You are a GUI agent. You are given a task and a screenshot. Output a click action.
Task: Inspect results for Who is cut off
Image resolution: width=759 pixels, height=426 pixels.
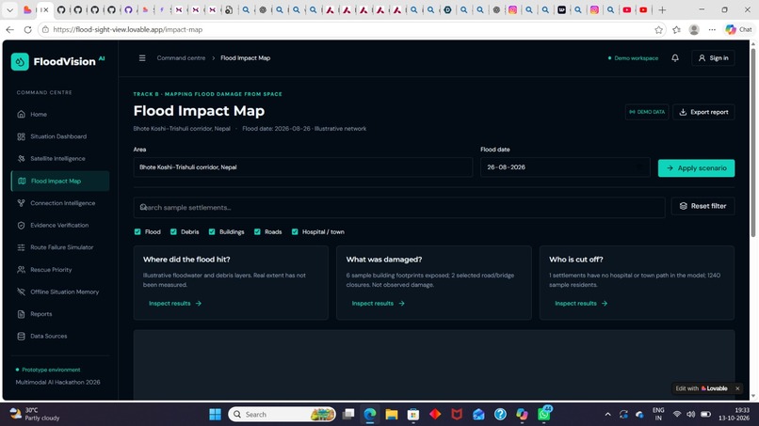(581, 304)
